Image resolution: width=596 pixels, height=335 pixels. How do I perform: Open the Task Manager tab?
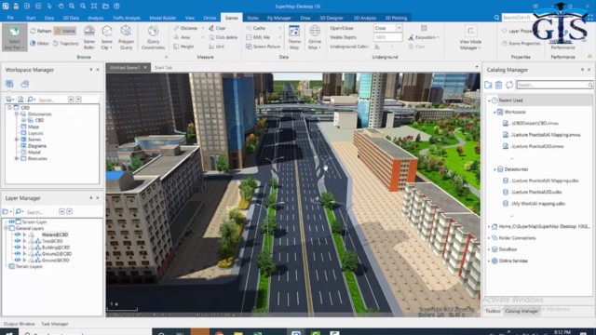pyautogui.click(x=55, y=324)
